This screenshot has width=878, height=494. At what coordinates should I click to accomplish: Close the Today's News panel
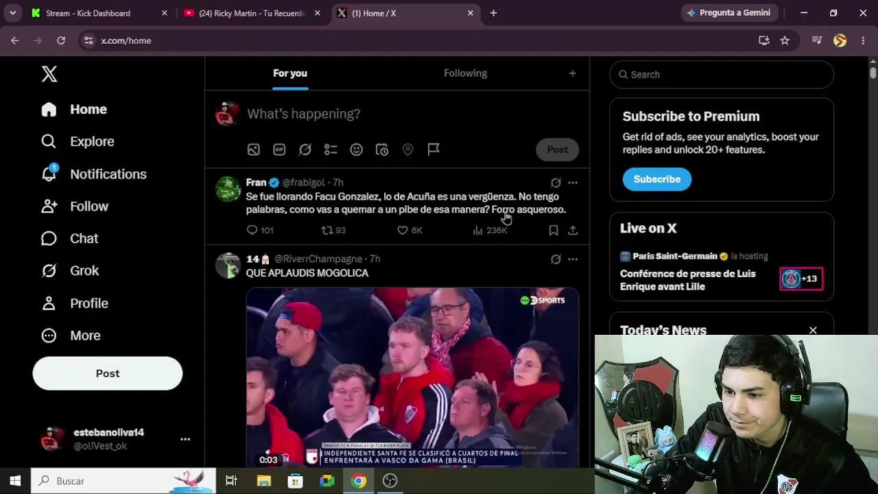pyautogui.click(x=813, y=331)
